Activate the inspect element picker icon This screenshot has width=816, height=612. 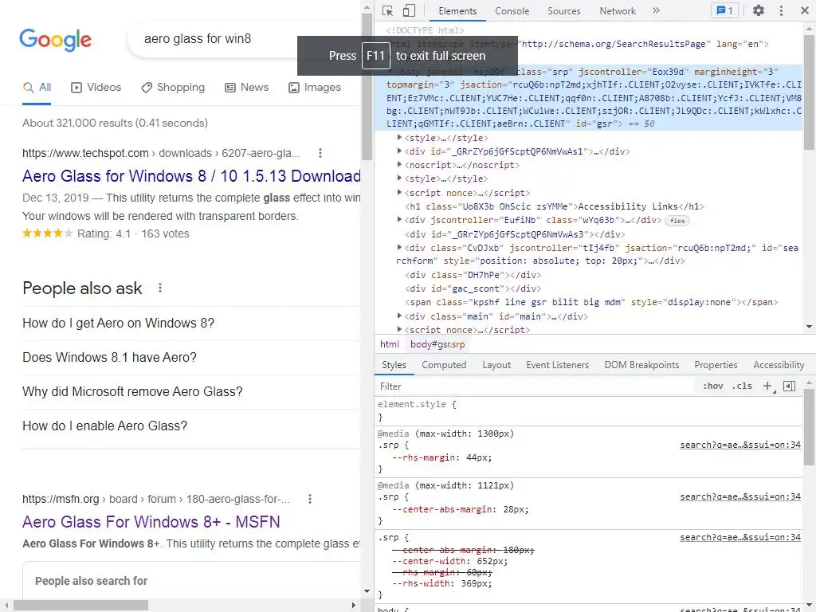tap(387, 10)
